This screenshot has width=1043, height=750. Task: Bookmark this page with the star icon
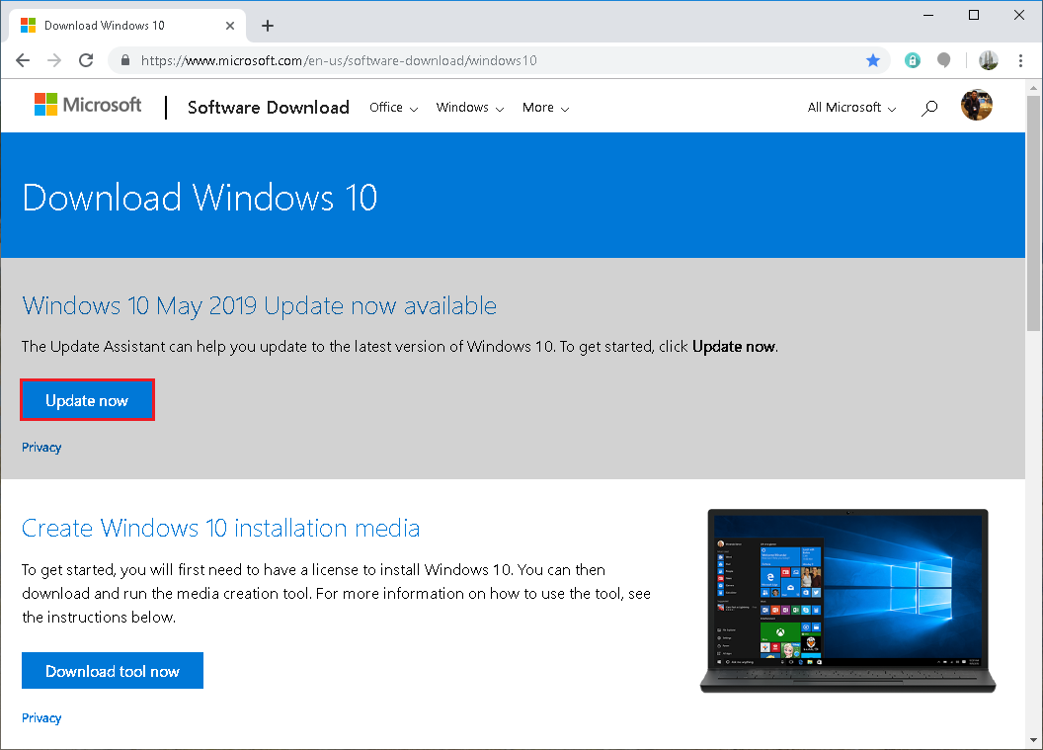coord(873,60)
